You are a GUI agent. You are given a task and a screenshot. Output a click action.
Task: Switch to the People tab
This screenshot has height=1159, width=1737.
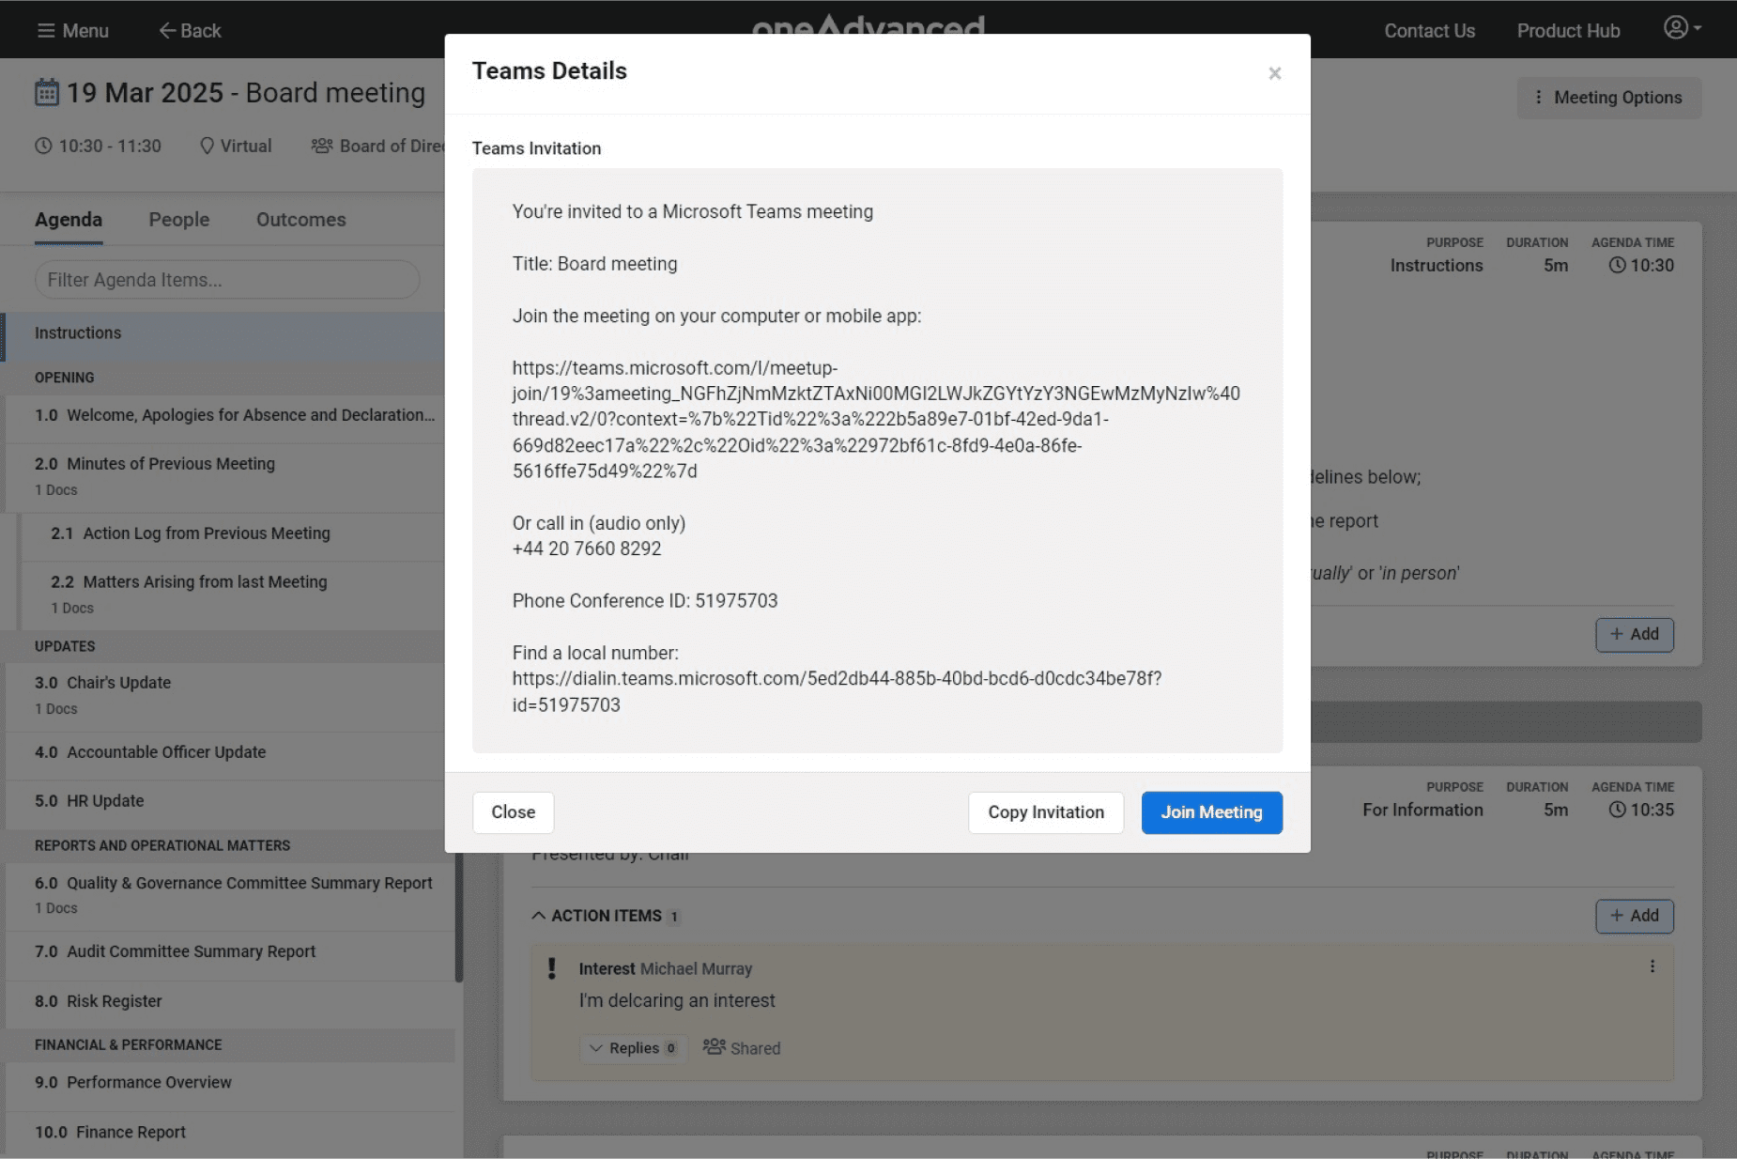coord(178,220)
